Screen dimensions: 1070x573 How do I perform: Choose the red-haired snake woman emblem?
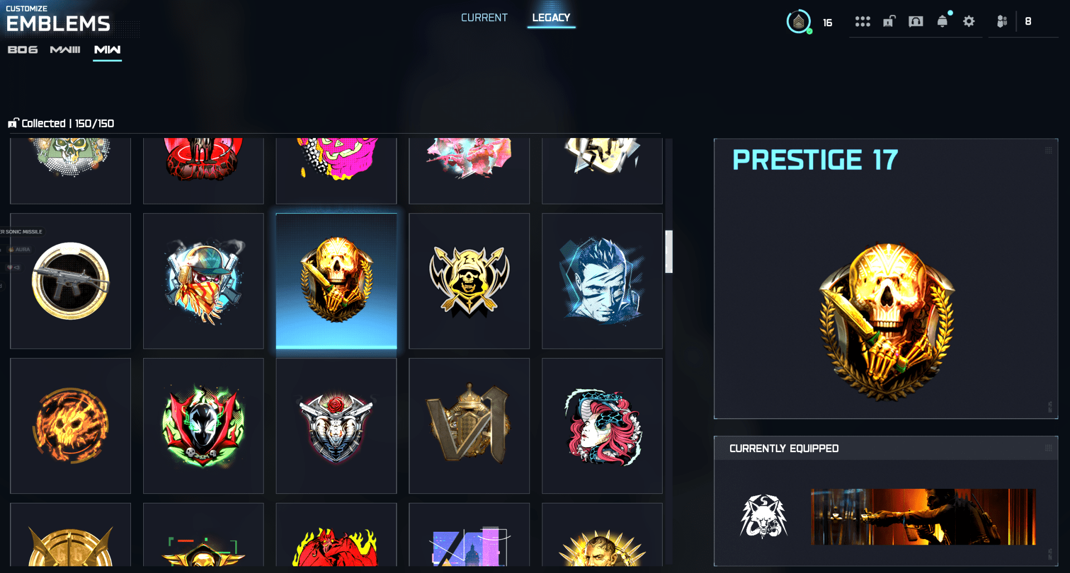pyautogui.click(x=602, y=426)
